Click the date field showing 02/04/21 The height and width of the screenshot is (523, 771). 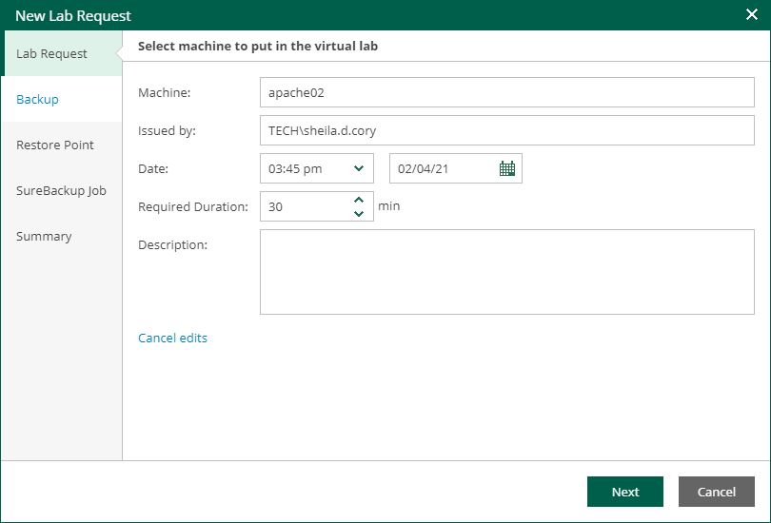coord(440,168)
